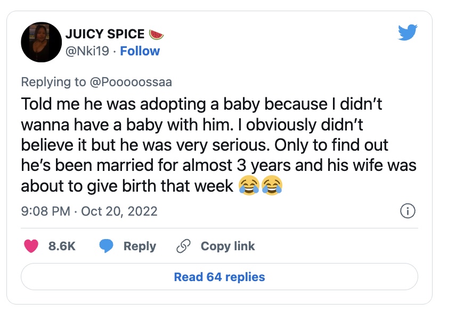
Task: Open the @Poooossaa mention
Action: pyautogui.click(x=131, y=82)
